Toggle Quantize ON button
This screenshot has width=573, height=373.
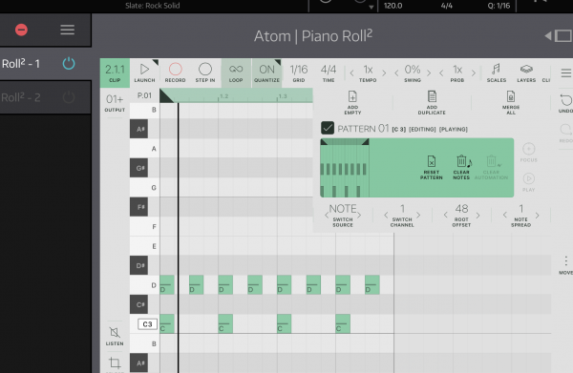[266, 73]
